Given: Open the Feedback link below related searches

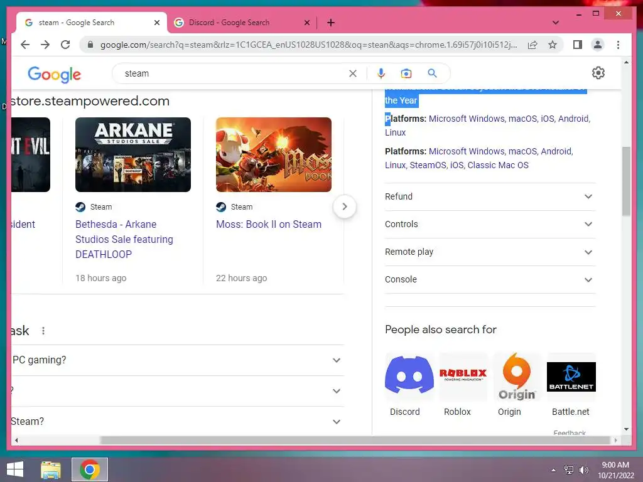Looking at the screenshot, I should 569,432.
